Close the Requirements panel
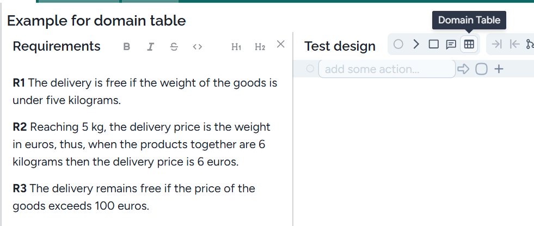 [280, 45]
